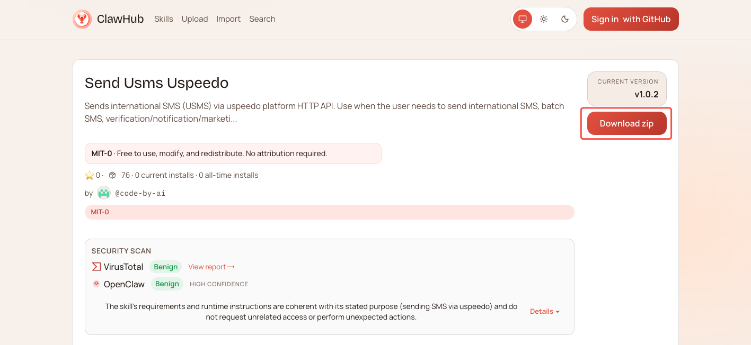Enable dark theme moon icon
This screenshot has height=345, width=751.
[565, 19]
